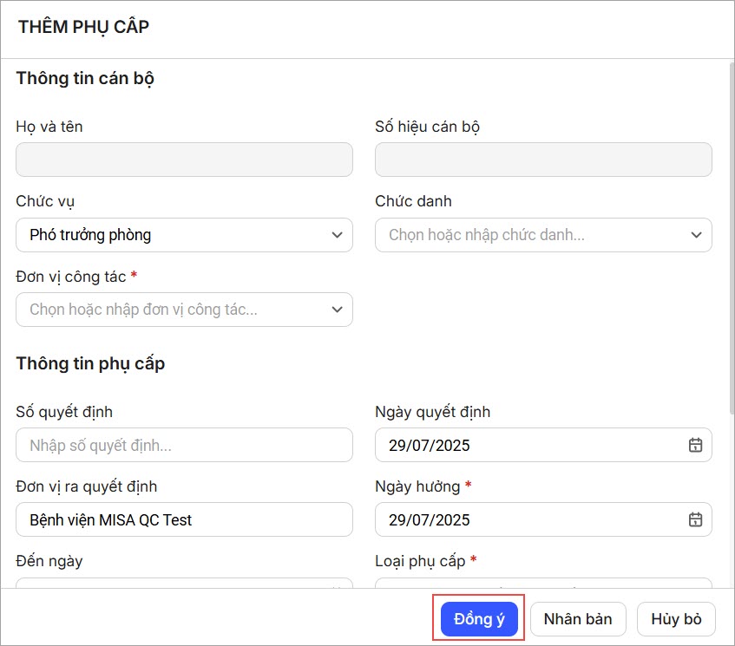Click the Thông tin phụ cấp section heading
The image size is (735, 646).
pos(90,363)
